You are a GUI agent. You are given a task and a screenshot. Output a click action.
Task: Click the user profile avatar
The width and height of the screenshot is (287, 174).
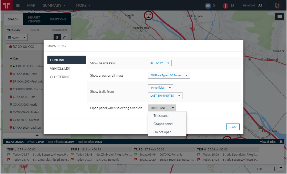point(277,5)
